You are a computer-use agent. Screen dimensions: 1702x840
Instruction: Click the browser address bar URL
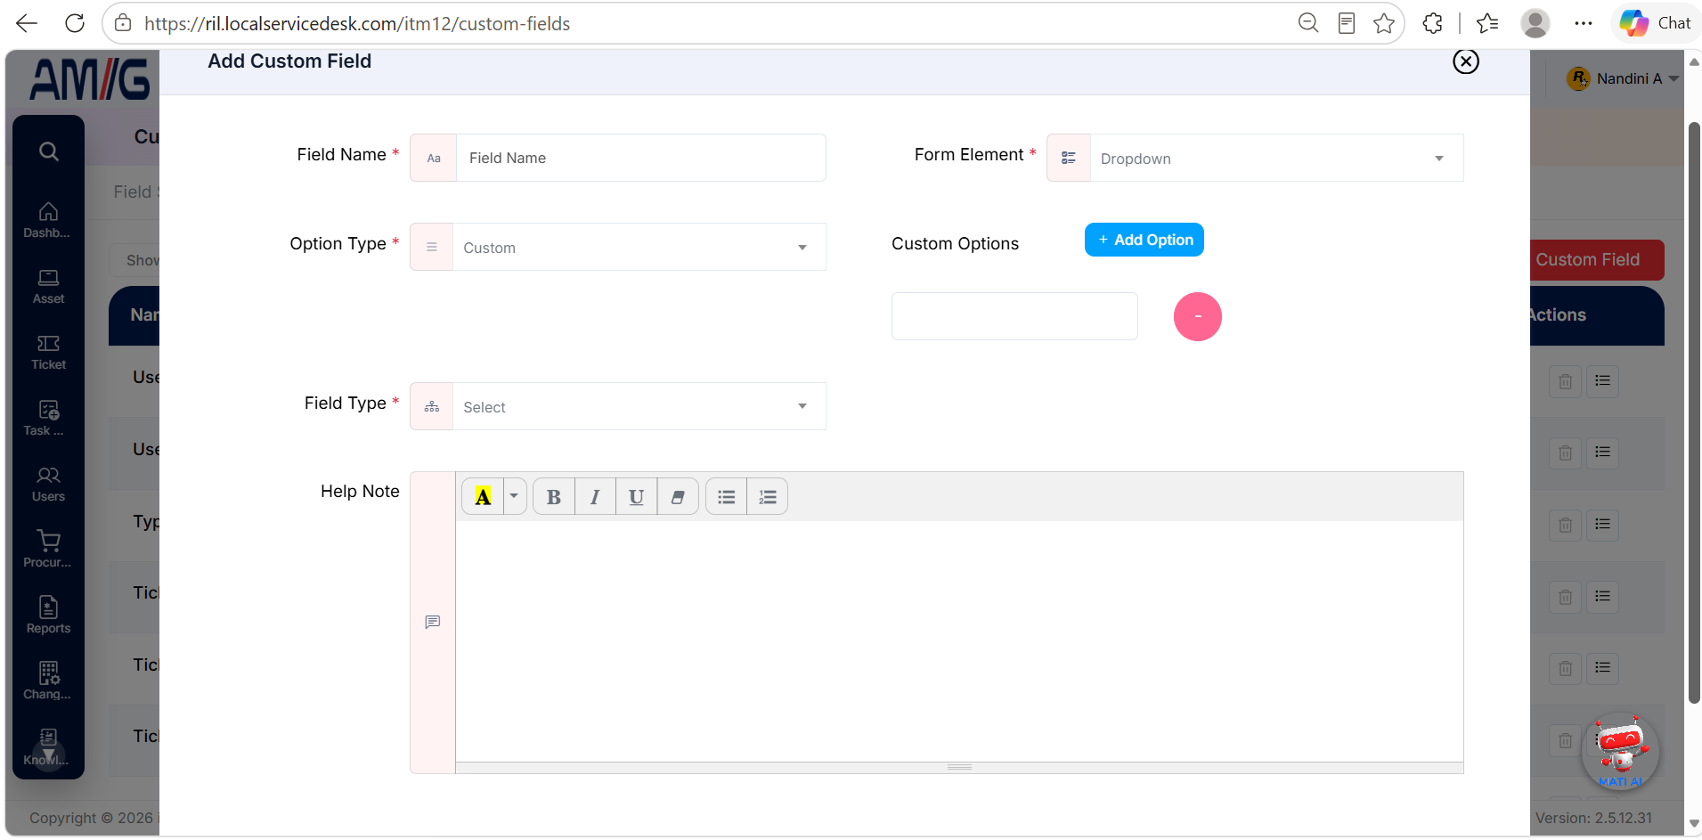coord(357,24)
